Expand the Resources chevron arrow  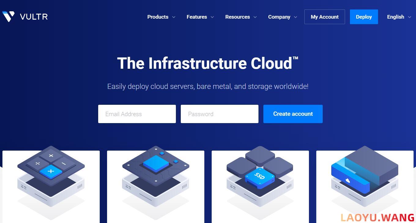[x=255, y=17]
